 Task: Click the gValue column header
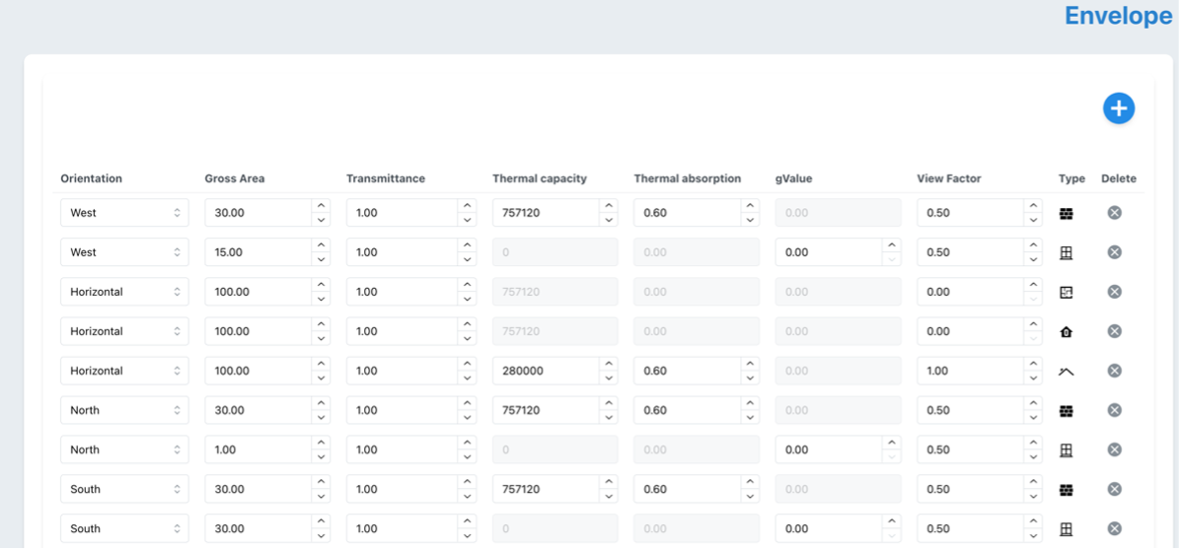point(794,178)
